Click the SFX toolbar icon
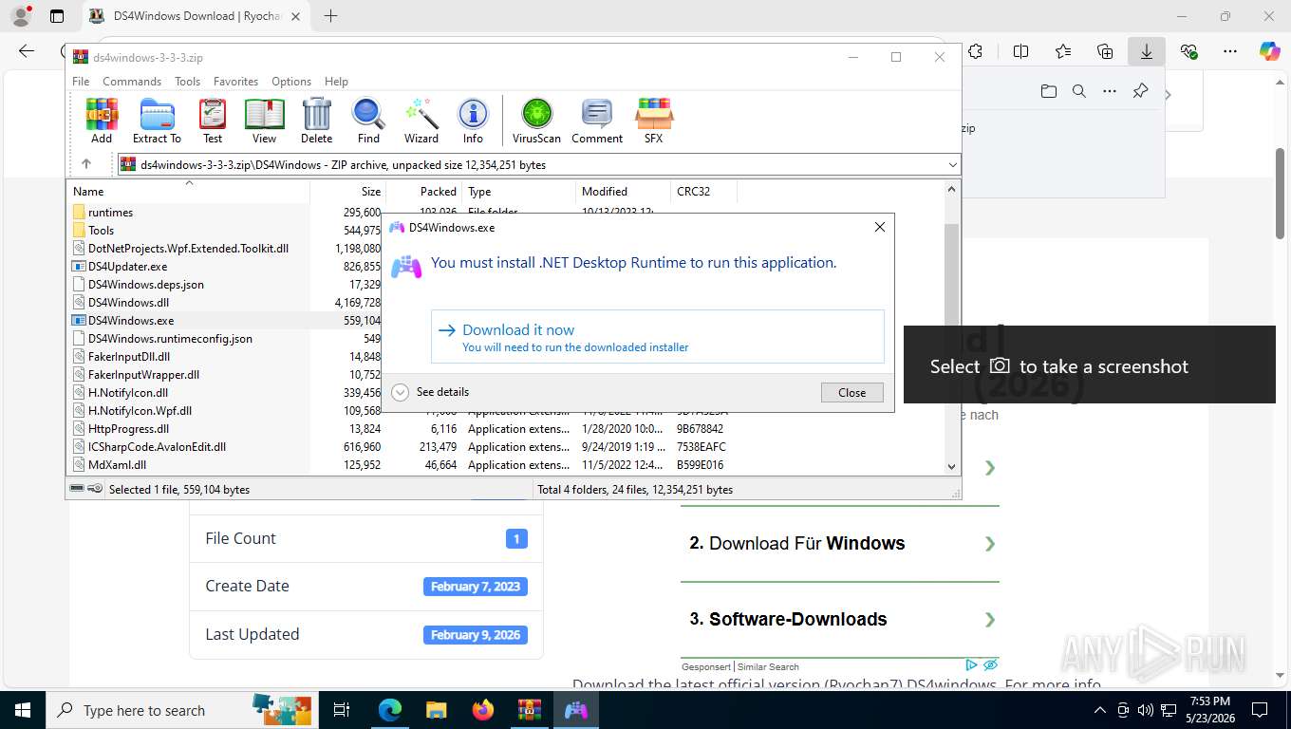Image resolution: width=1291 pixels, height=729 pixels. tap(654, 121)
